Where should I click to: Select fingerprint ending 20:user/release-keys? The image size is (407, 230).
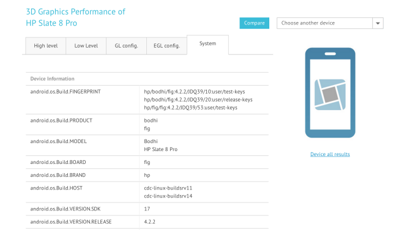pyautogui.click(x=198, y=100)
